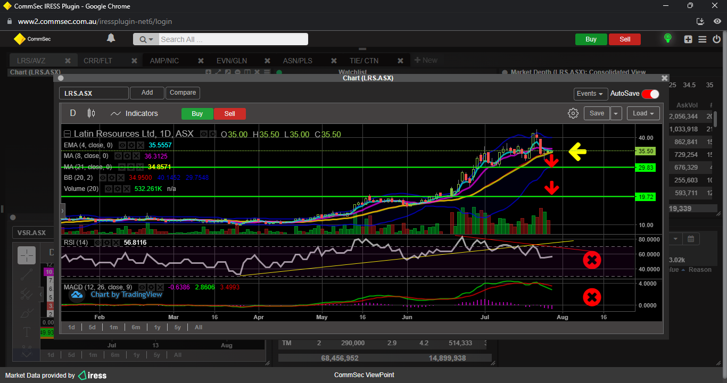Click Sell in the top header bar
The height and width of the screenshot is (383, 727).
[625, 39]
